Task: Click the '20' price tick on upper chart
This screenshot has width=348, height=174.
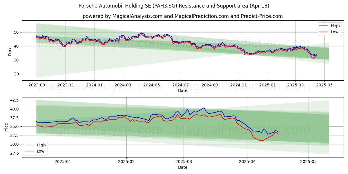Action: (16, 74)
